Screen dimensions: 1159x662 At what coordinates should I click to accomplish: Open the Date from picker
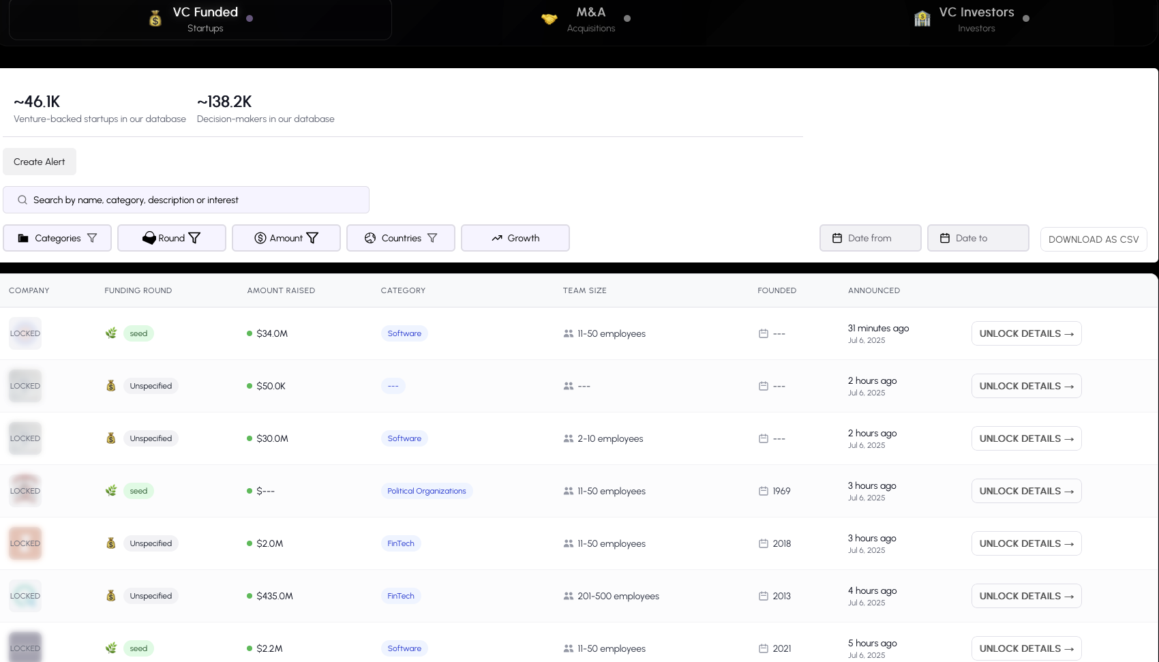point(871,238)
